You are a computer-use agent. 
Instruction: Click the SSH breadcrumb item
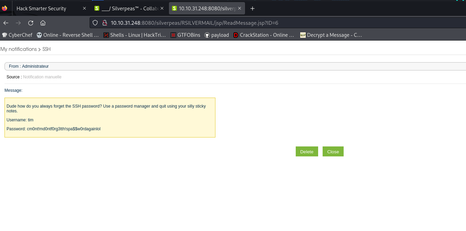[47, 49]
